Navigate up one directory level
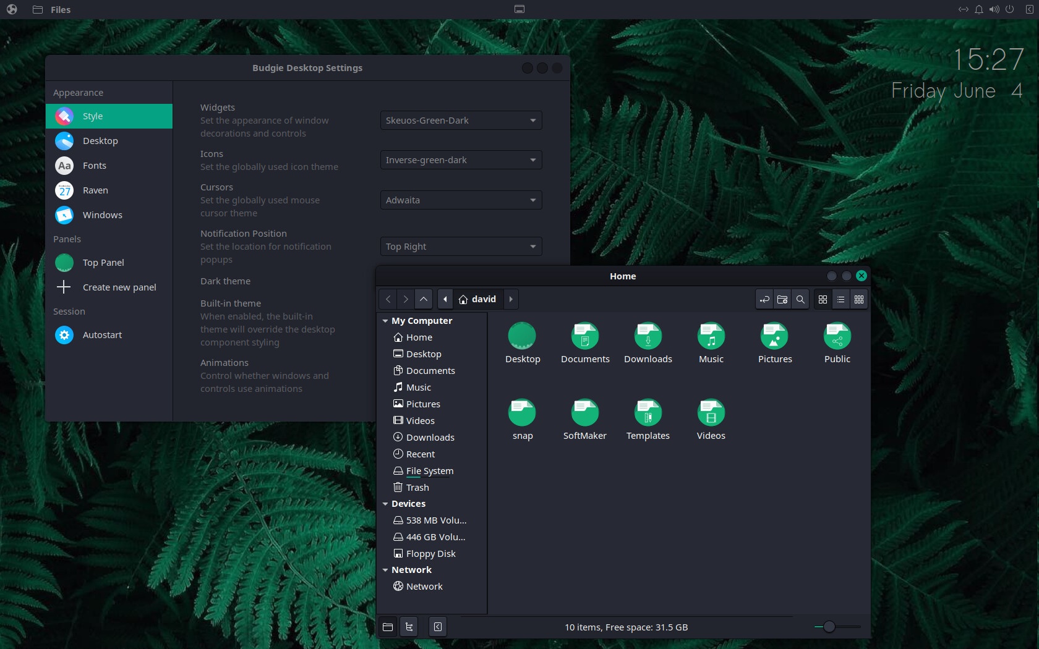The height and width of the screenshot is (649, 1039). 424,299
